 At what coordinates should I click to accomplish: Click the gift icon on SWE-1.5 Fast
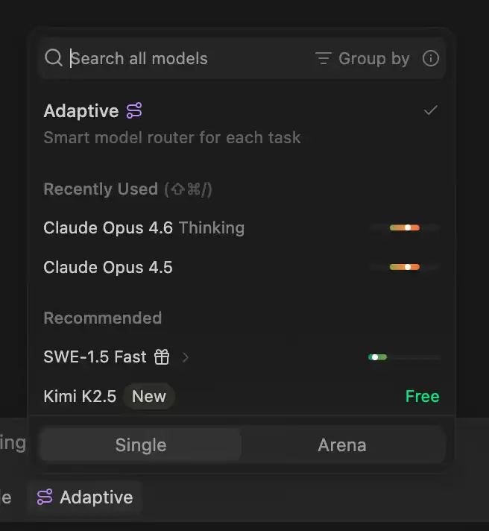point(162,357)
